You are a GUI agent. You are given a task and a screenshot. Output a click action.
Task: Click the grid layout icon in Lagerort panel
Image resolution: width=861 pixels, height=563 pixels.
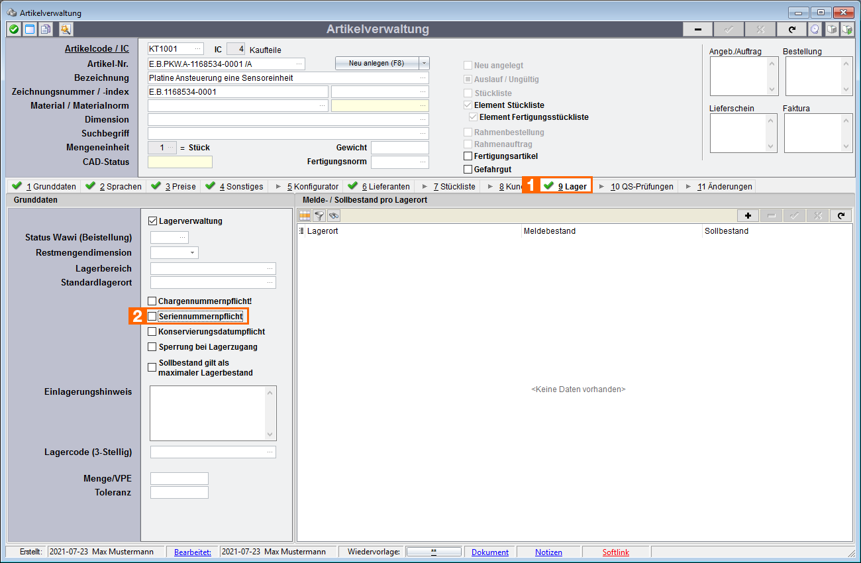[305, 215]
